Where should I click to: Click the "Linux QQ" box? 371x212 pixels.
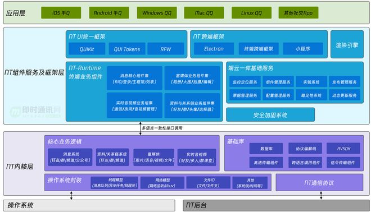click(251, 13)
